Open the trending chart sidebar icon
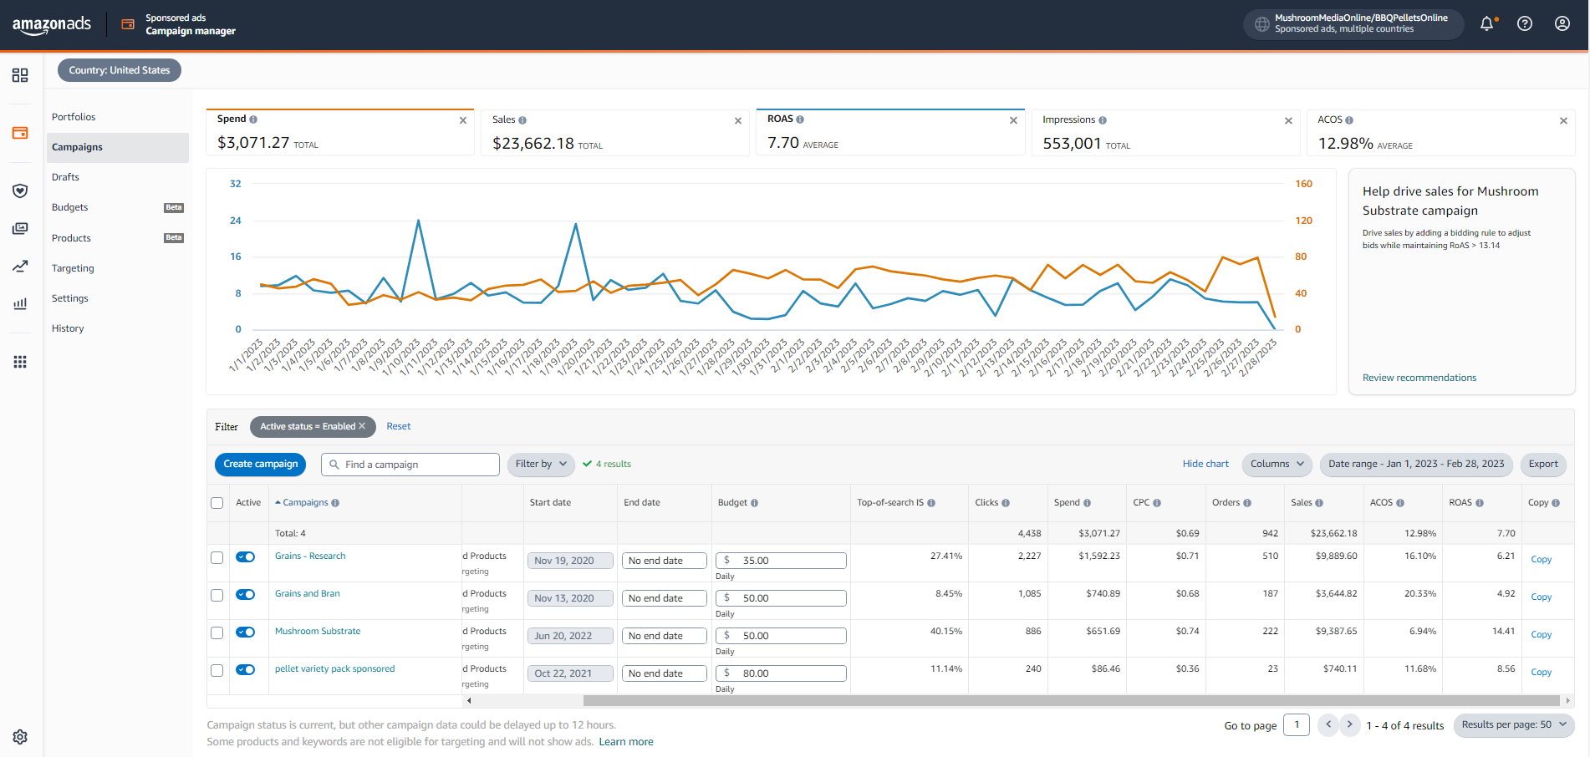 20,267
